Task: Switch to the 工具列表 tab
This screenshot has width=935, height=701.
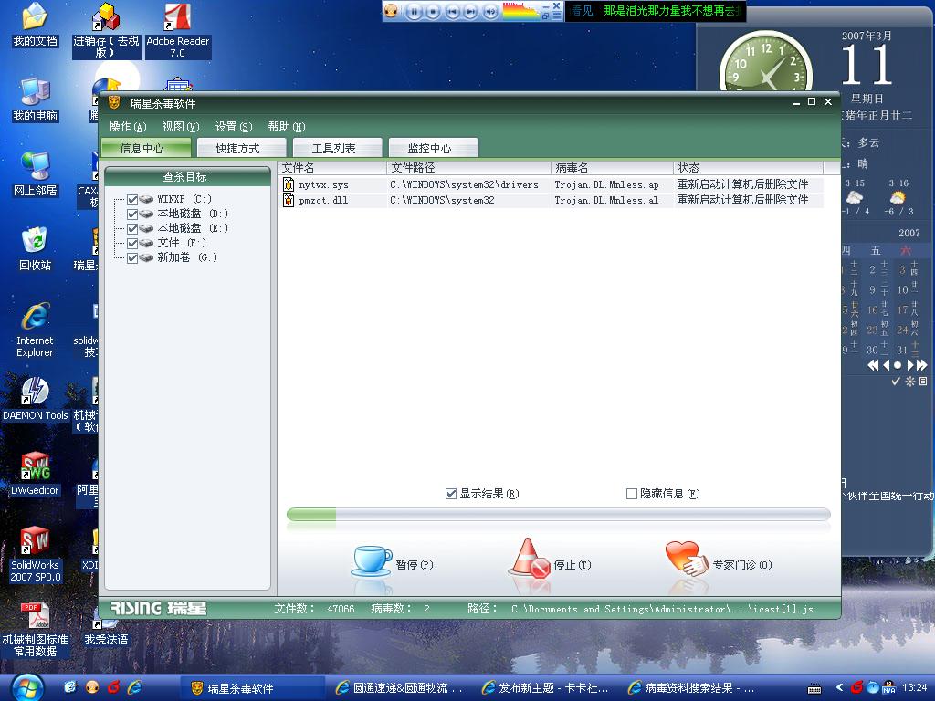Action: pyautogui.click(x=334, y=148)
